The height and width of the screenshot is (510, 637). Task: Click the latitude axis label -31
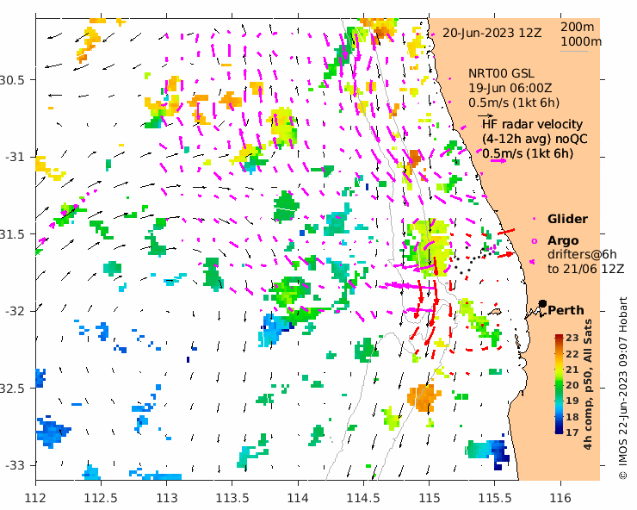pos(15,157)
